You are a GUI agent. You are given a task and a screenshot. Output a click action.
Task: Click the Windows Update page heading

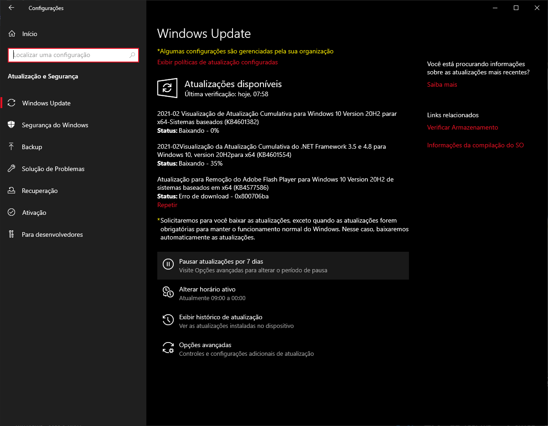click(204, 33)
